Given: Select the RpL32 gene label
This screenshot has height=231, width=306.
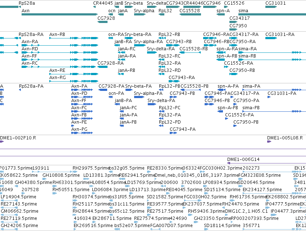Looking at the screenshot, I should coord(165,11).
